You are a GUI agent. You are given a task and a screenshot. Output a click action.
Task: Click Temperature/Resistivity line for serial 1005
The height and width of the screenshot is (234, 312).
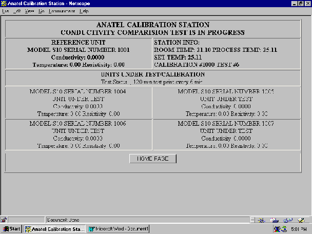click(227, 113)
